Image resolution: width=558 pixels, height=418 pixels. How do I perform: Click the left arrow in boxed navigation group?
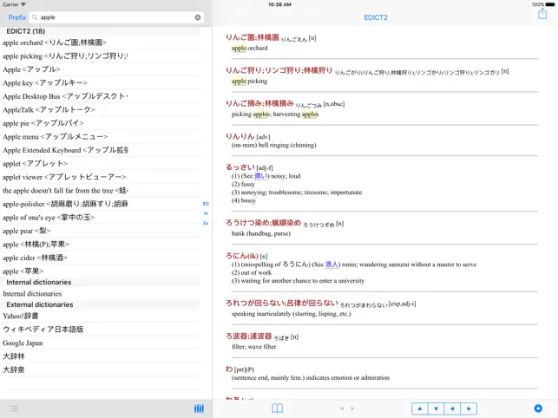click(x=452, y=408)
